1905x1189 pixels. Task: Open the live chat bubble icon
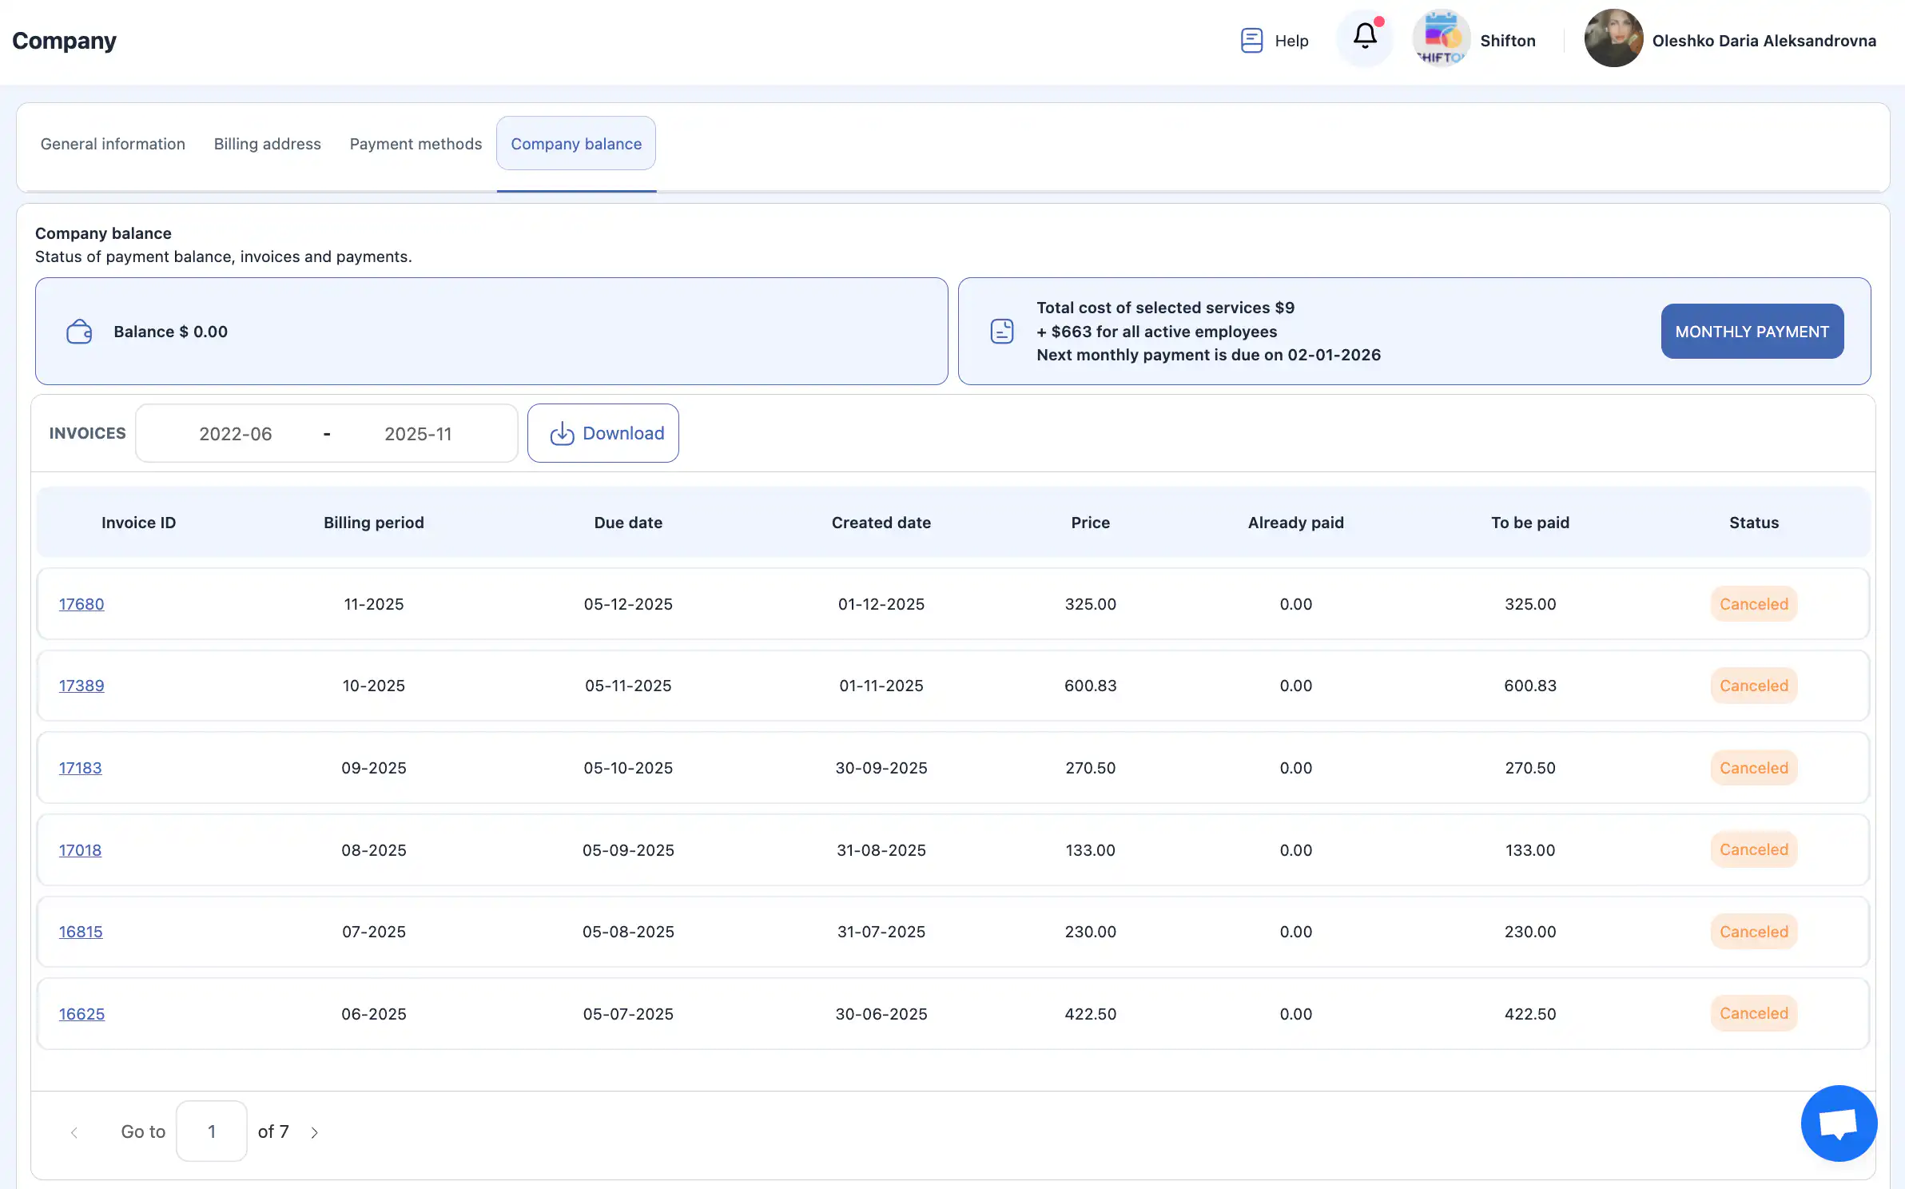click(1839, 1123)
